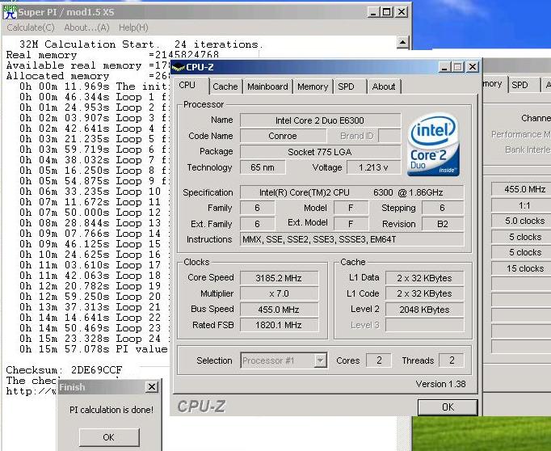
Task: Close the Finish dialog
Action: point(152,387)
